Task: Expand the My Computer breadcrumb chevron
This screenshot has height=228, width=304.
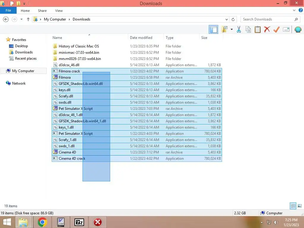Action: coord(69,19)
